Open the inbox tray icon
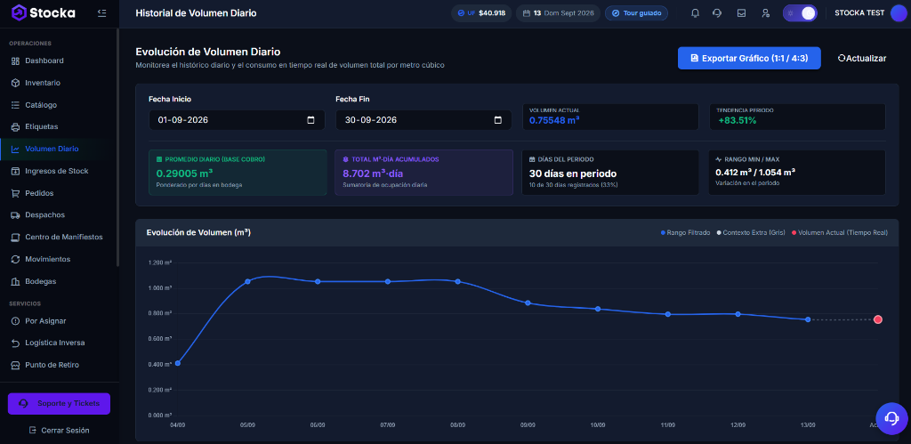 [741, 12]
